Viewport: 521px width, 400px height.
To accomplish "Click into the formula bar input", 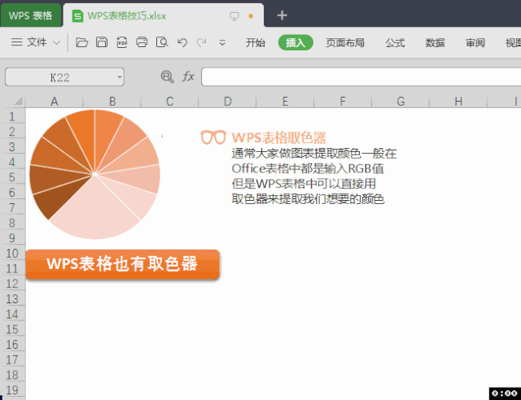I will coord(361,77).
